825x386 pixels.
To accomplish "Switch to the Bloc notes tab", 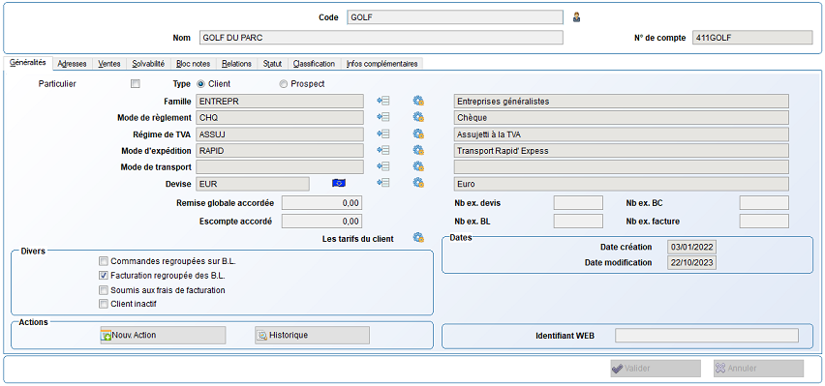I will pyautogui.click(x=193, y=64).
